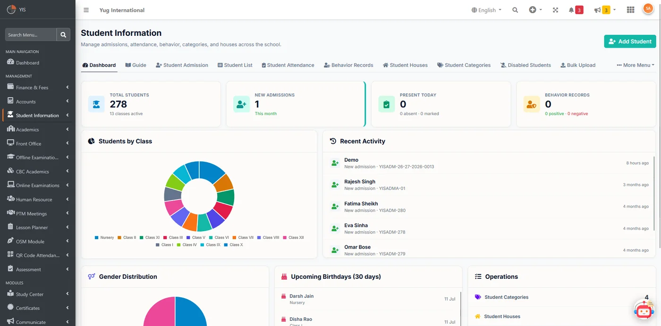The image size is (661, 326).
Task: Toggle Class III legend entry
Action: 173,238
